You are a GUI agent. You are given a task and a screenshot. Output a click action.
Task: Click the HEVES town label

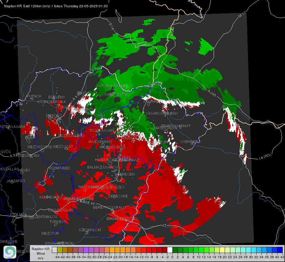click(24, 170)
